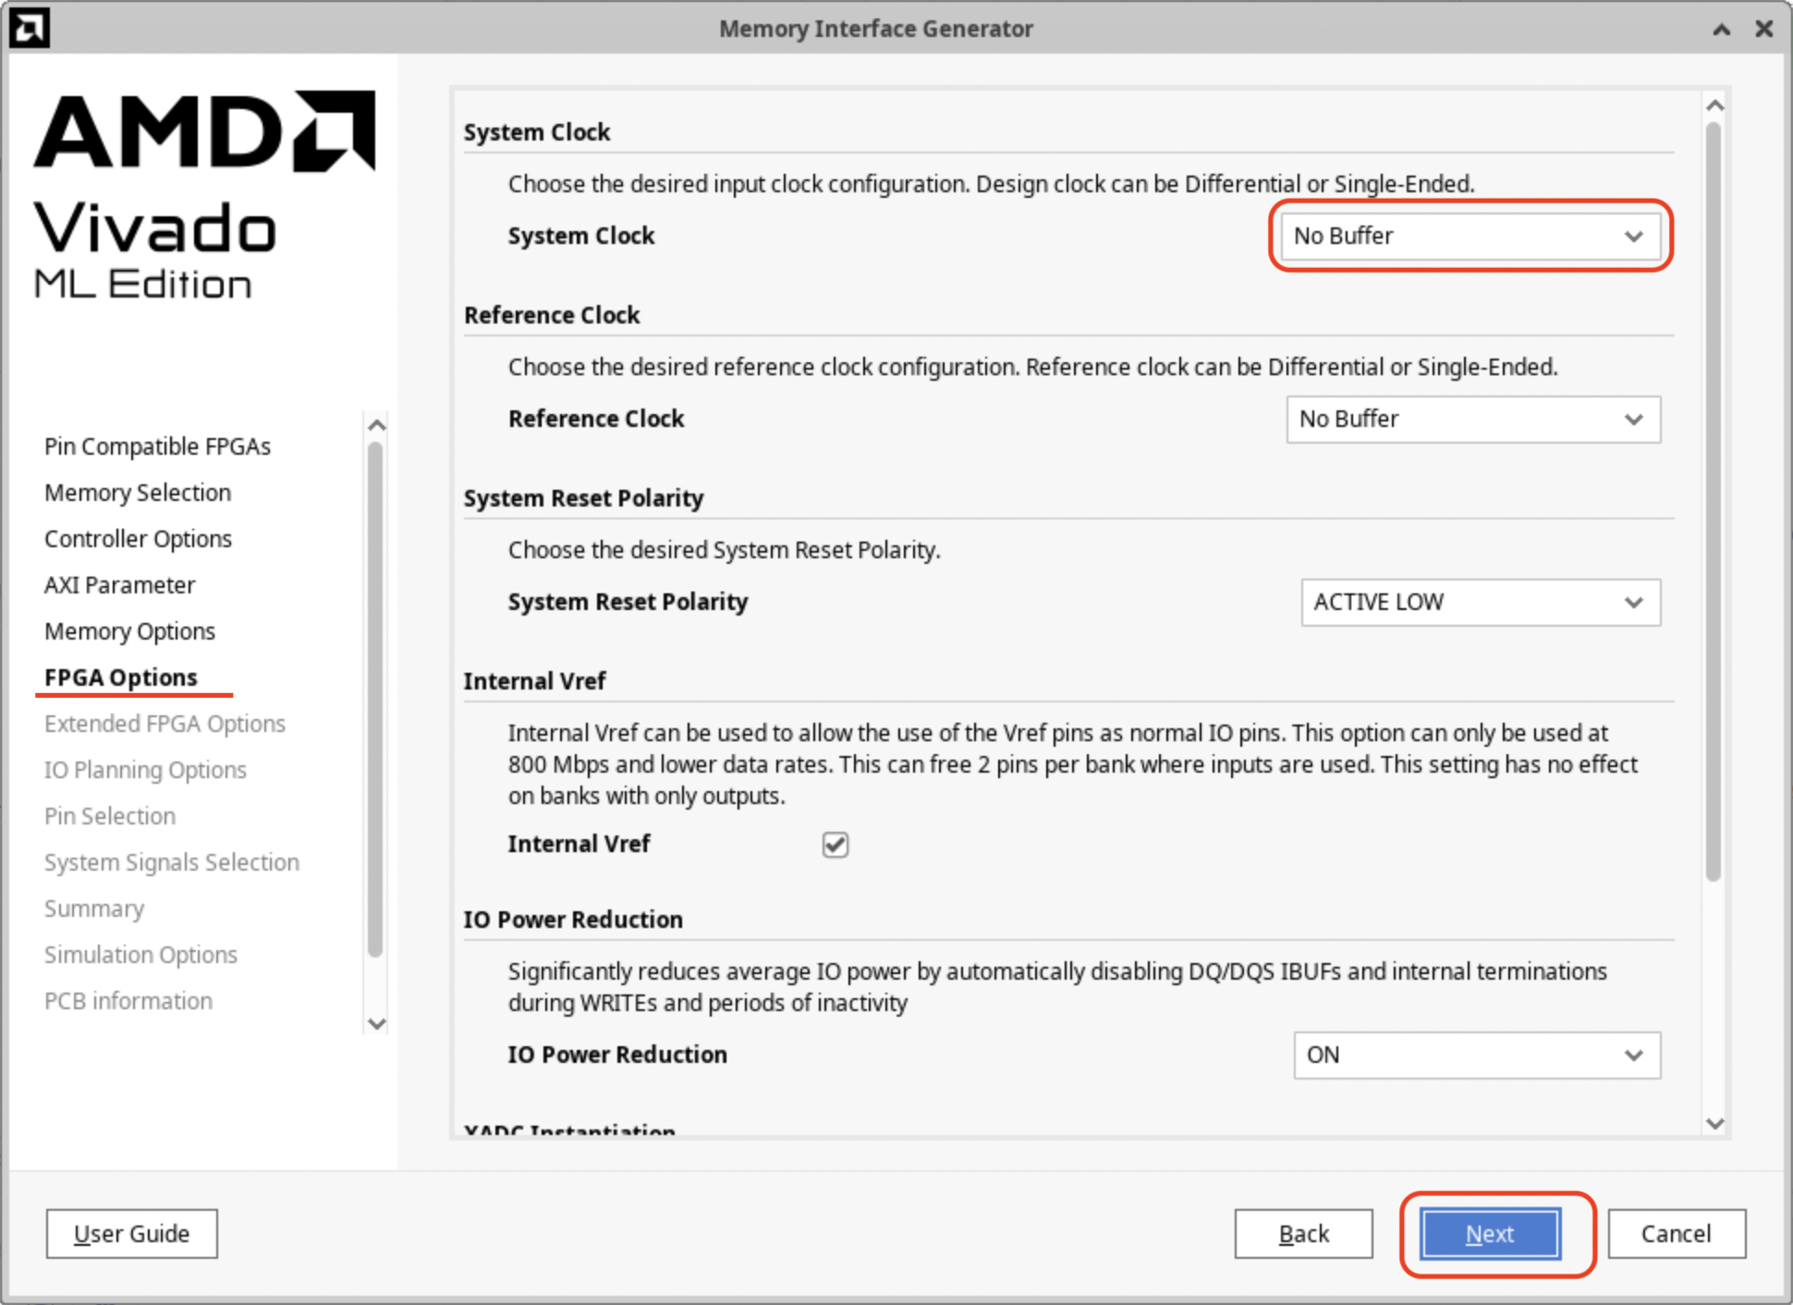Click sidebar list scroll up arrow
The image size is (1793, 1305).
[376, 426]
